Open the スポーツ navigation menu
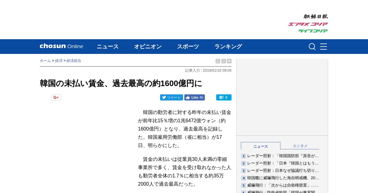 (x=188, y=47)
